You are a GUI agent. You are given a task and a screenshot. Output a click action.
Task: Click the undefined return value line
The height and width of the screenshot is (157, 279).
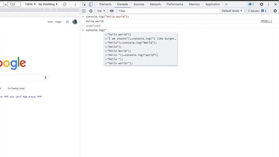pos(93,26)
